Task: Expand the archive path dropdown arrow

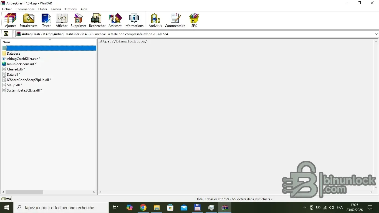Action: click(376, 34)
